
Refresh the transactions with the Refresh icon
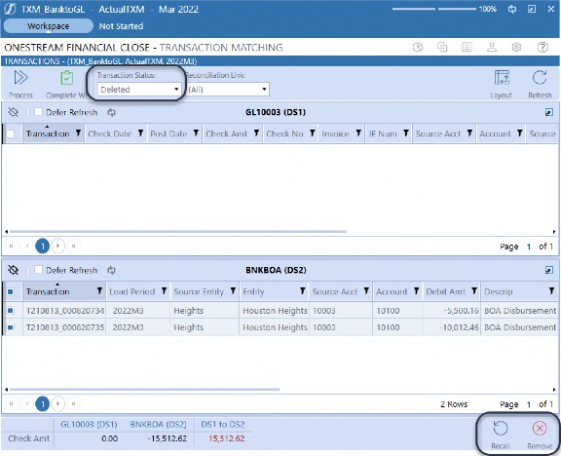pos(540,78)
